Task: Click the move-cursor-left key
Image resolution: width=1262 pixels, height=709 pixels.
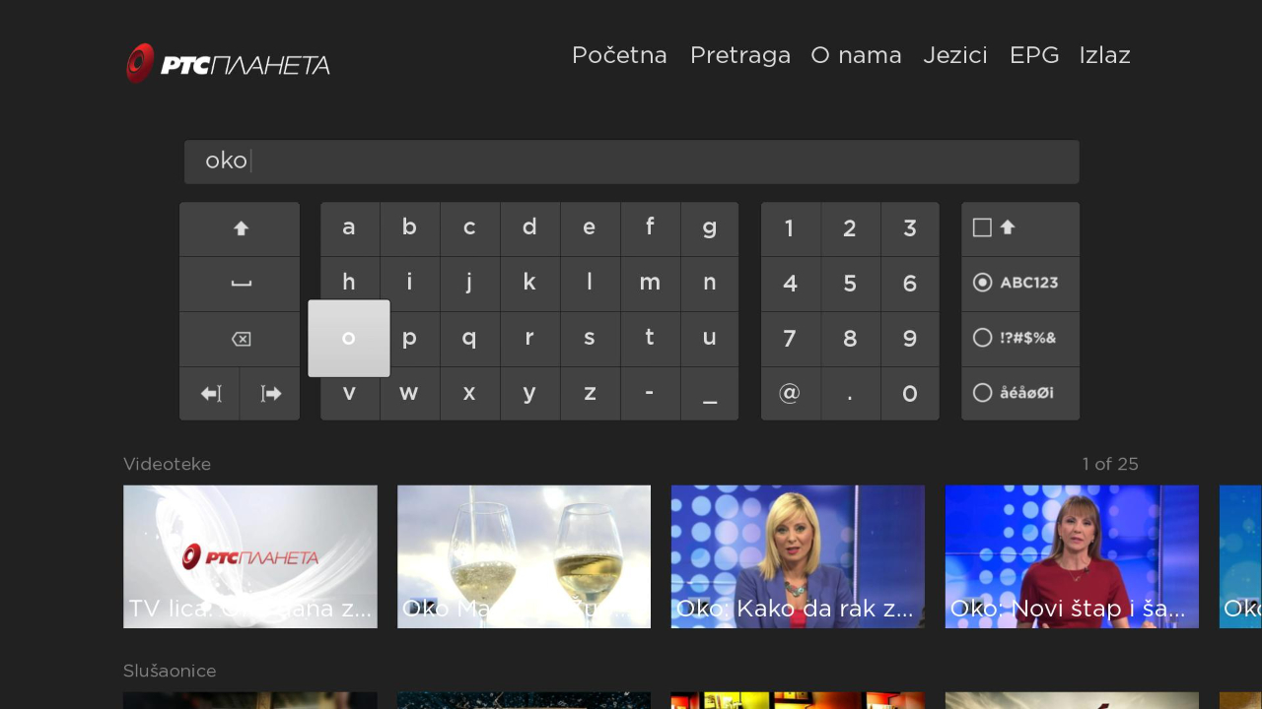Action: [210, 393]
